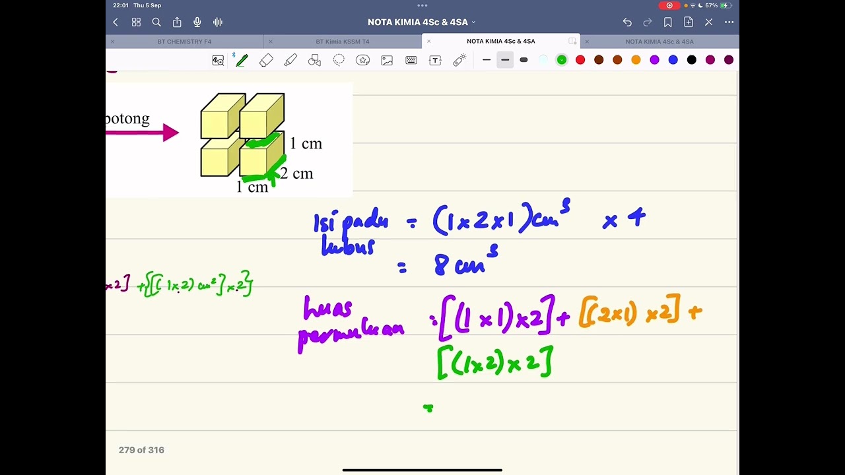Choose the medium pen stroke width
The width and height of the screenshot is (845, 475).
505,60
